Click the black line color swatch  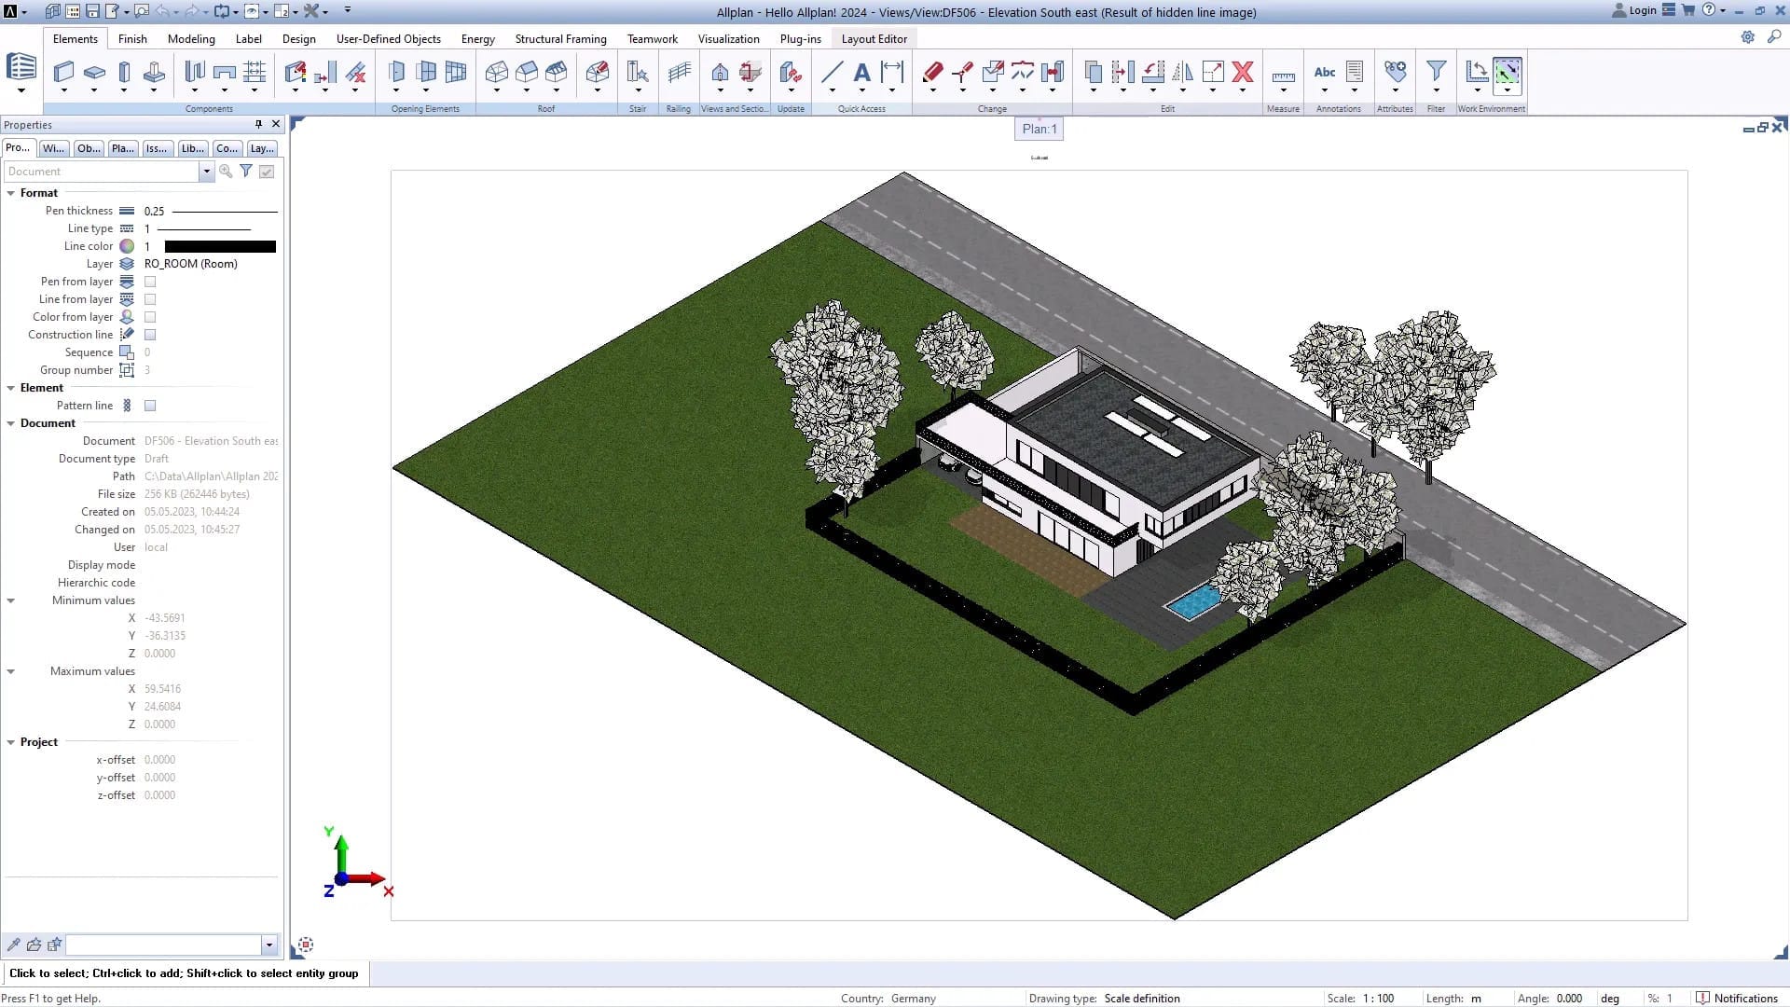point(220,246)
